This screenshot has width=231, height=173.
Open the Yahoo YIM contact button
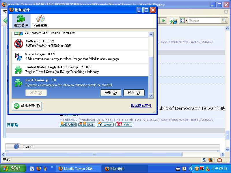tap(124, 125)
